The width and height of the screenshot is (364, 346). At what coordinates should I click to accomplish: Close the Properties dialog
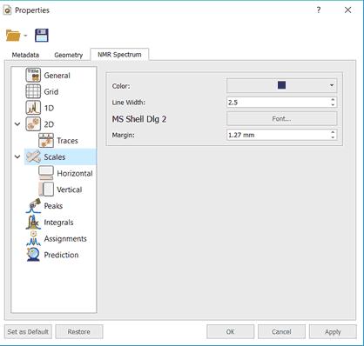tap(347, 10)
